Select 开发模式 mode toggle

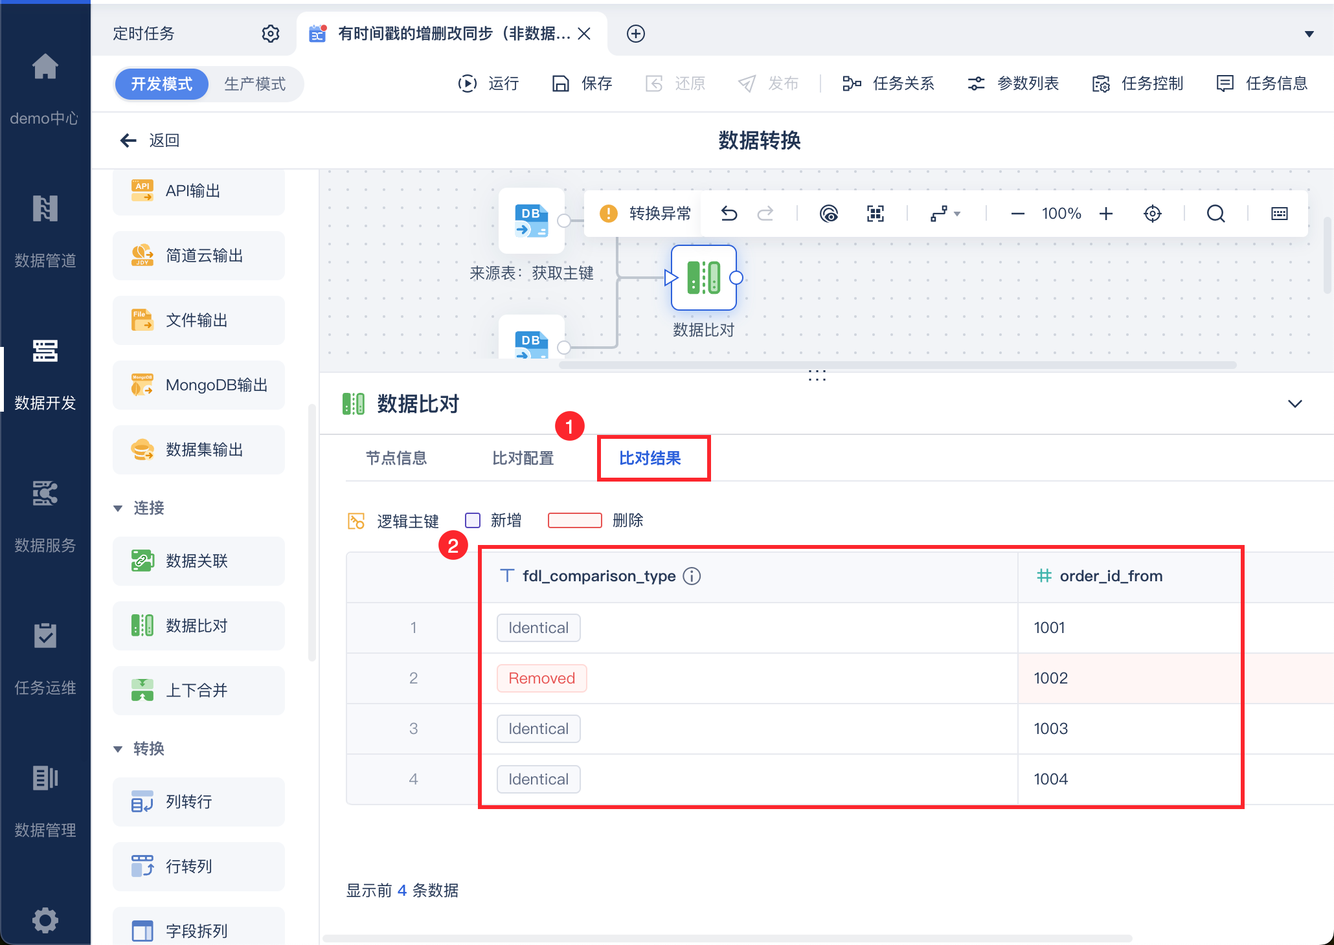coord(162,84)
